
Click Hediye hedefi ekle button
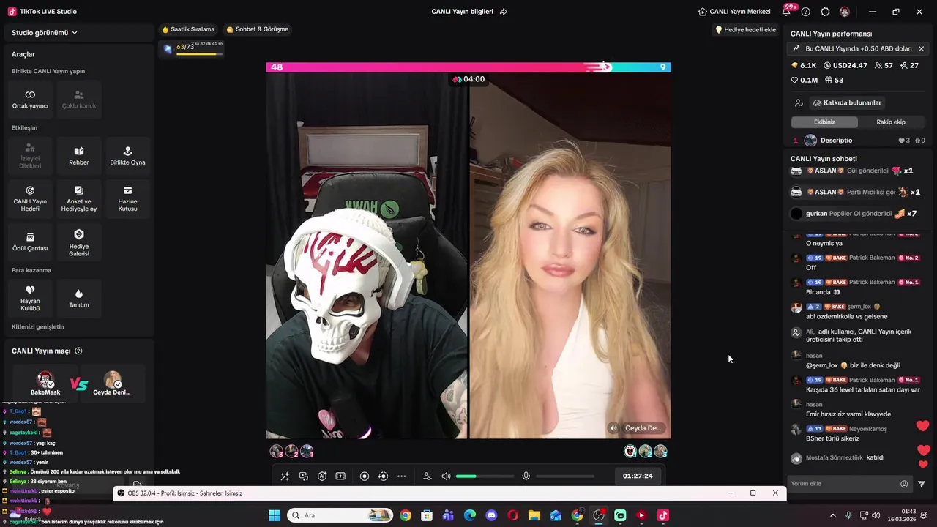745,30
